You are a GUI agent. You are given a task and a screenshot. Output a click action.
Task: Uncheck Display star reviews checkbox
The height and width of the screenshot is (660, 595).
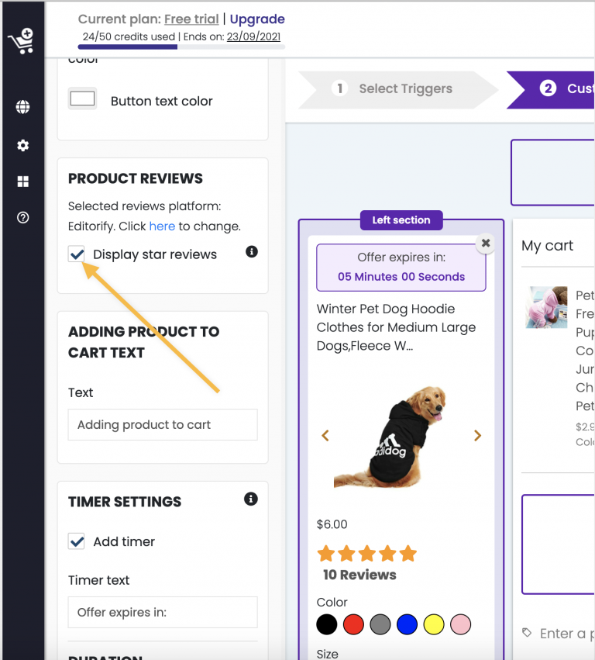pyautogui.click(x=77, y=254)
